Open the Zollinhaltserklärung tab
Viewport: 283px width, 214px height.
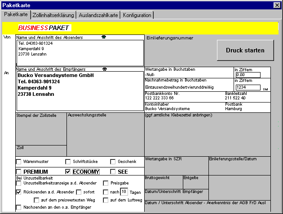coord(53,15)
